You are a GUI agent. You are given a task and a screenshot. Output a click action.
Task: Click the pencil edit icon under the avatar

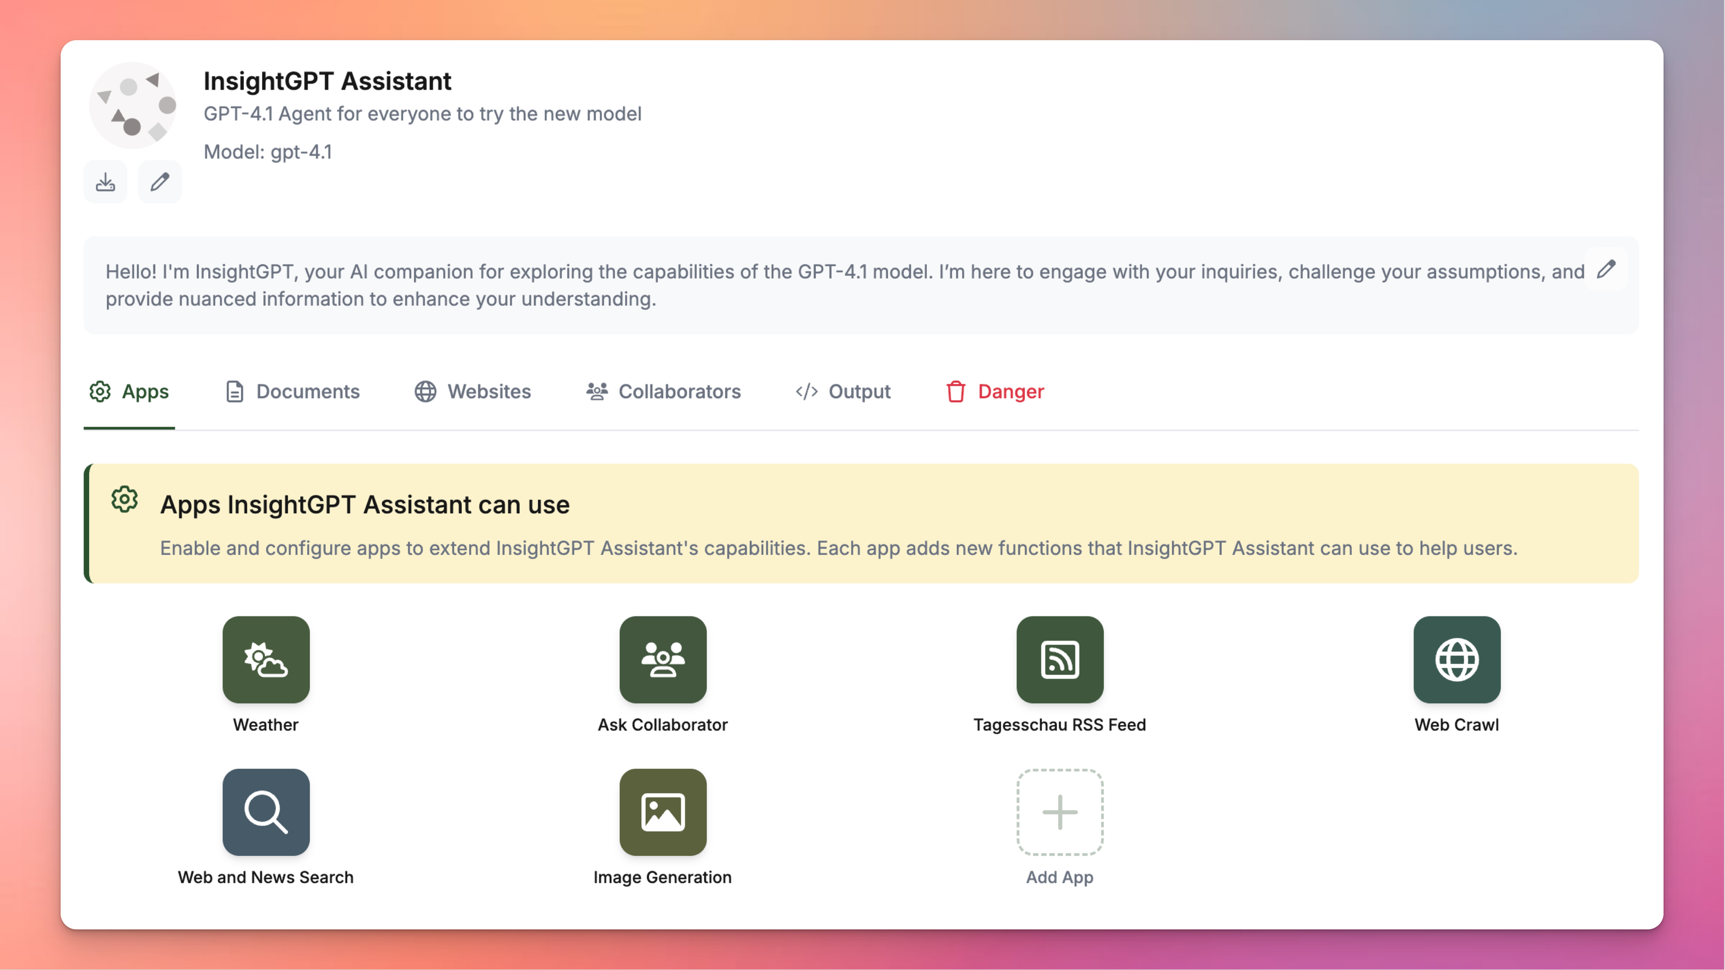click(159, 182)
